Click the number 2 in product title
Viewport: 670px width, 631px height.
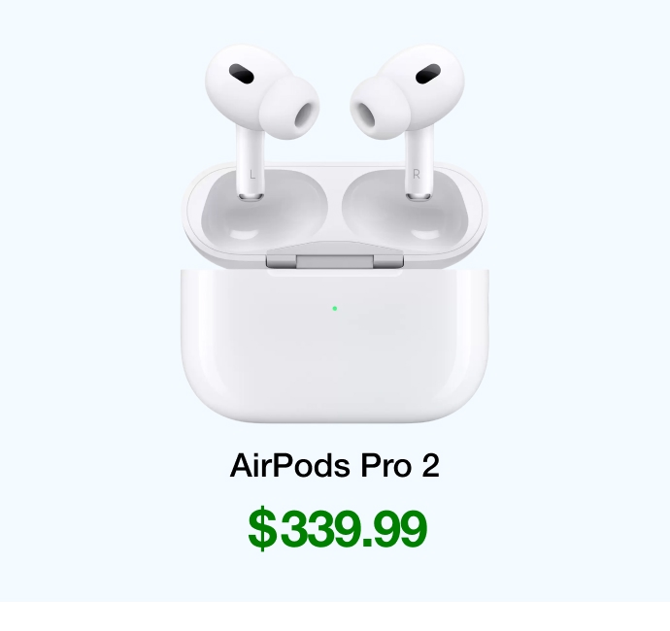[x=431, y=465]
